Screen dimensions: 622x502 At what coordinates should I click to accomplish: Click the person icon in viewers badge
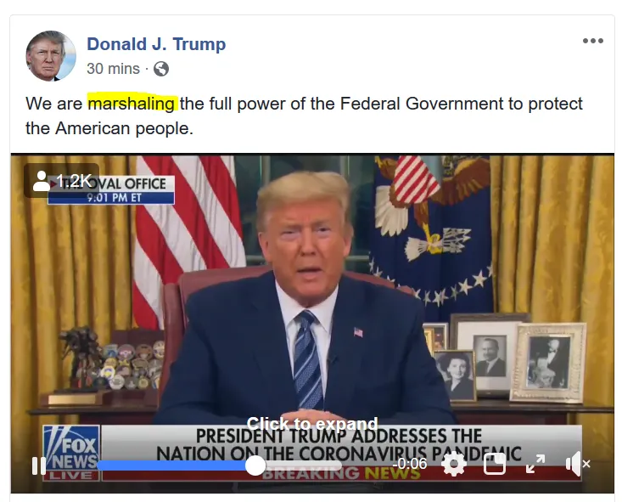pos(42,181)
